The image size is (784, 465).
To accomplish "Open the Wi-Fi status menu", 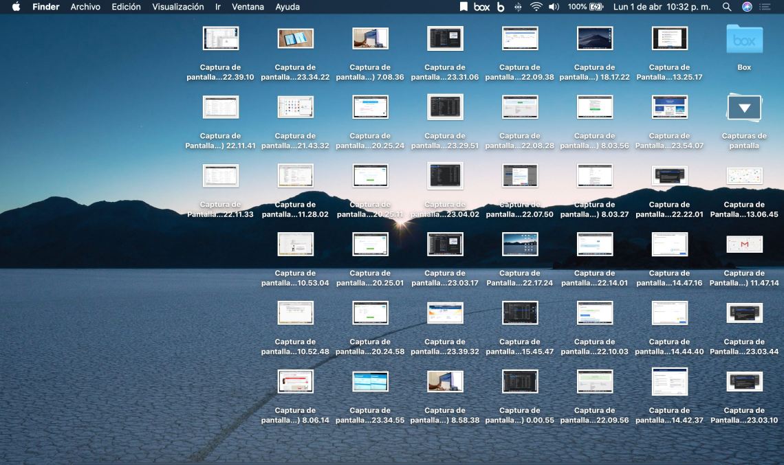I will click(536, 7).
